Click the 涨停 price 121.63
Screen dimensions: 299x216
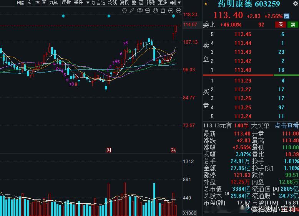point(242,175)
